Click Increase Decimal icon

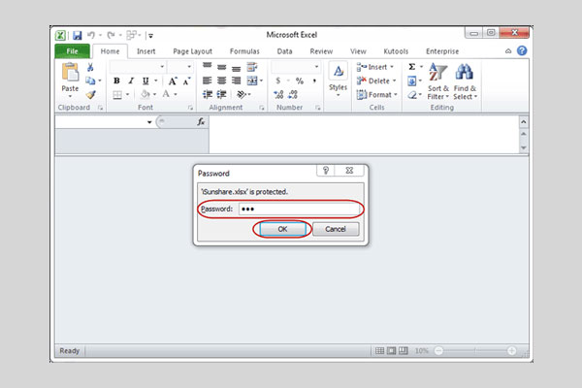click(278, 95)
